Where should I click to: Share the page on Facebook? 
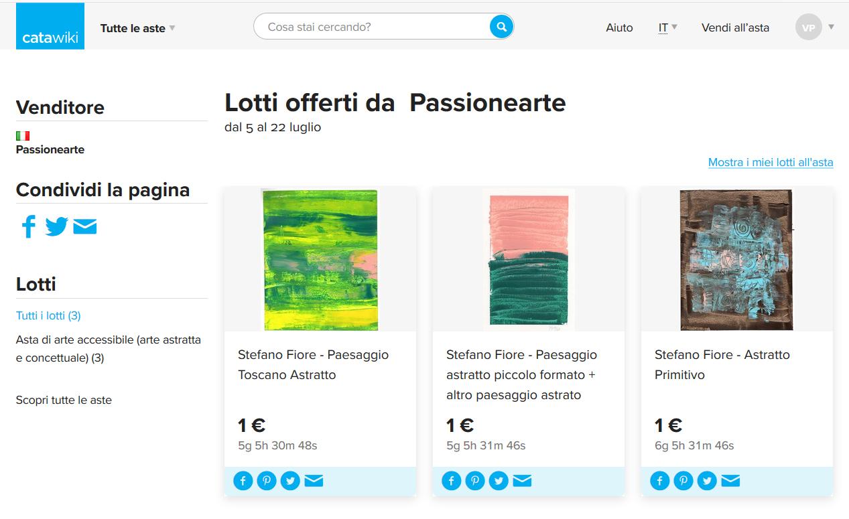(x=27, y=226)
